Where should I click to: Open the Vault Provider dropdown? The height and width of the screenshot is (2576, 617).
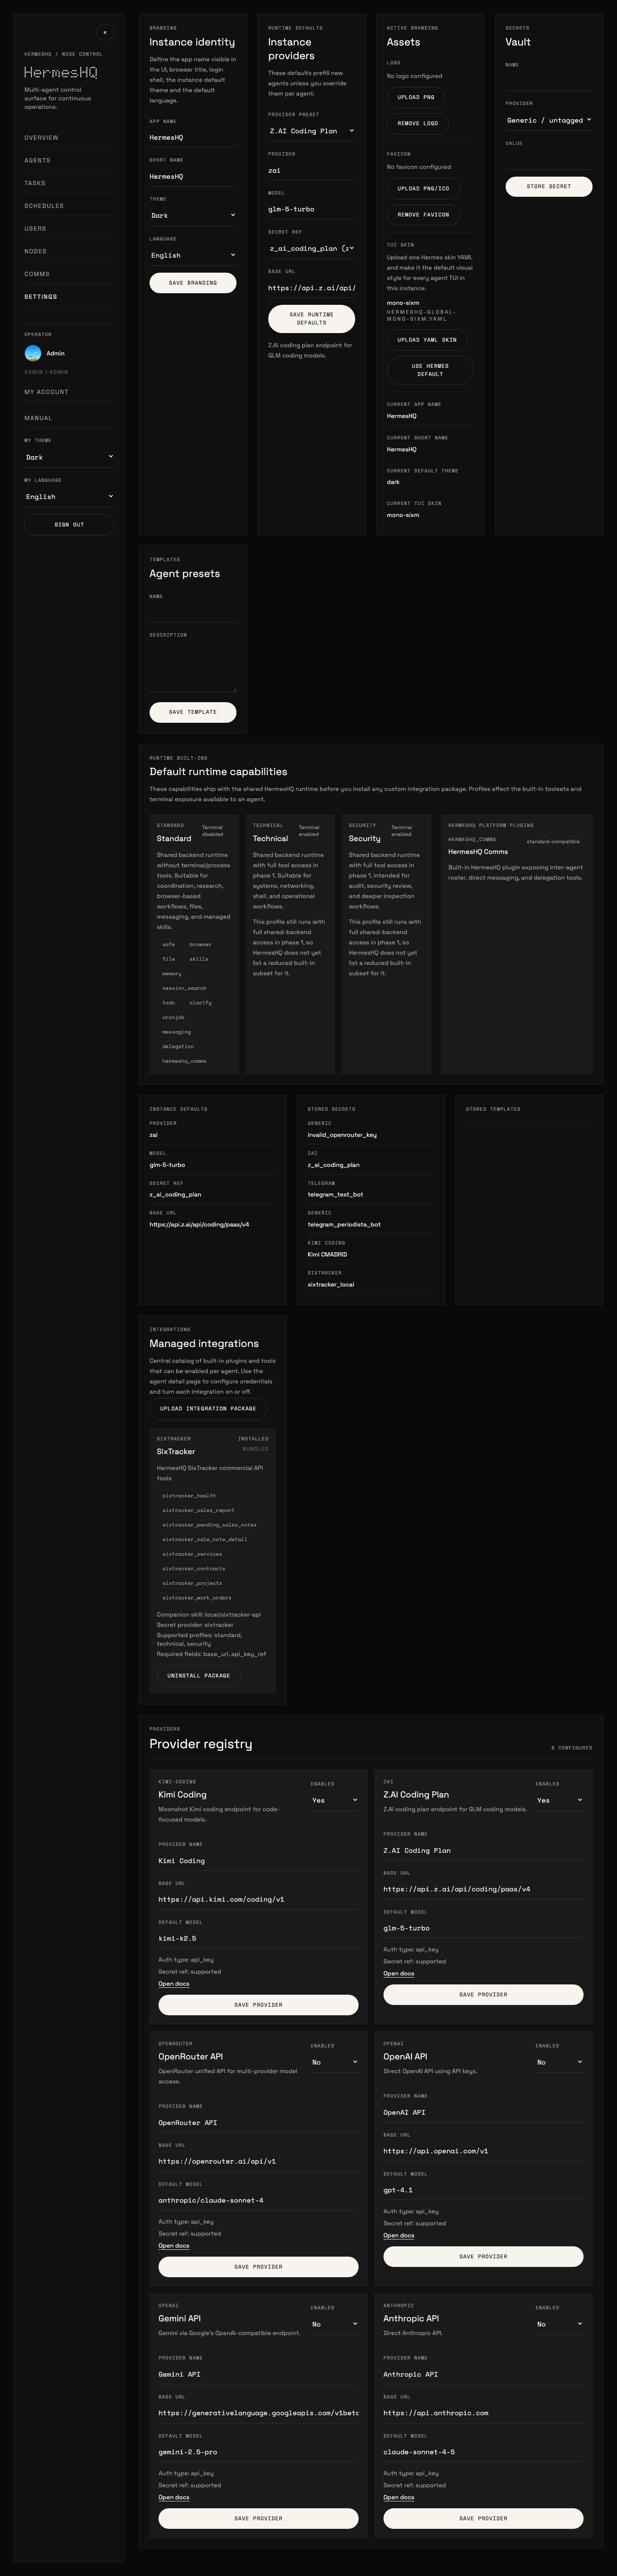tap(548, 120)
